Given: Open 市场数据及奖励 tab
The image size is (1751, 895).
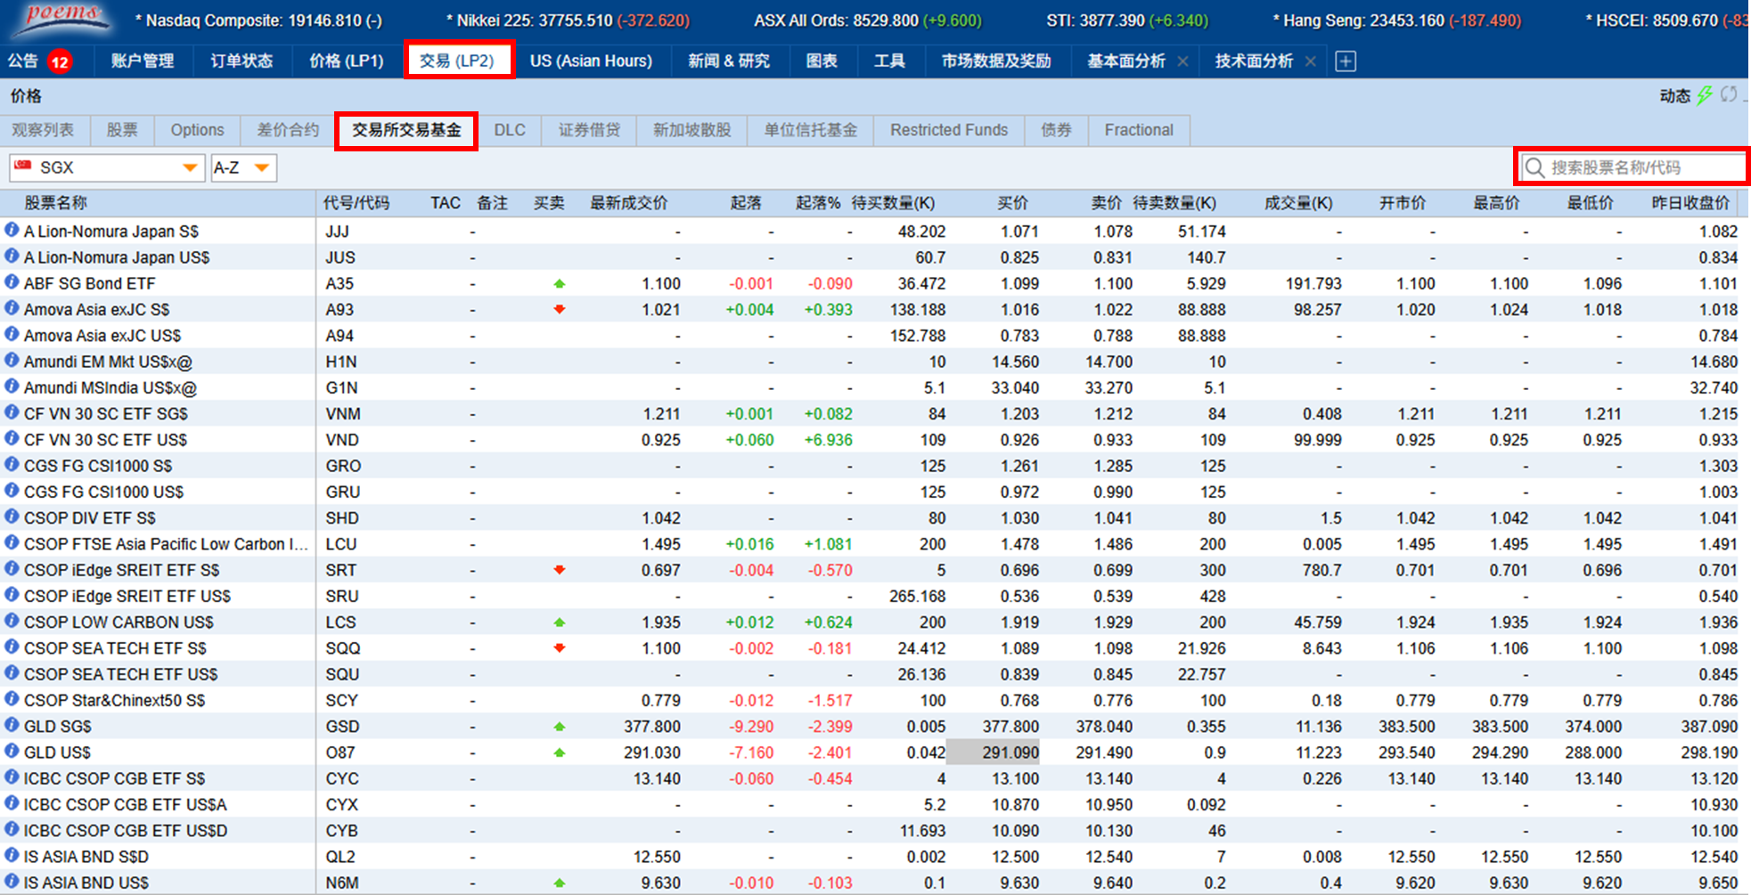Looking at the screenshot, I should tap(996, 61).
